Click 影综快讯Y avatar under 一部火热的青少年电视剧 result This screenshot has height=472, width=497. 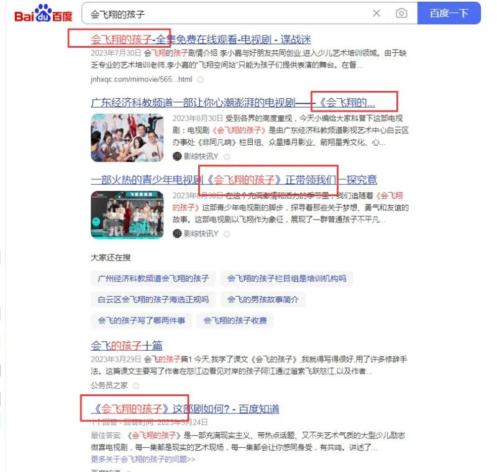177,234
